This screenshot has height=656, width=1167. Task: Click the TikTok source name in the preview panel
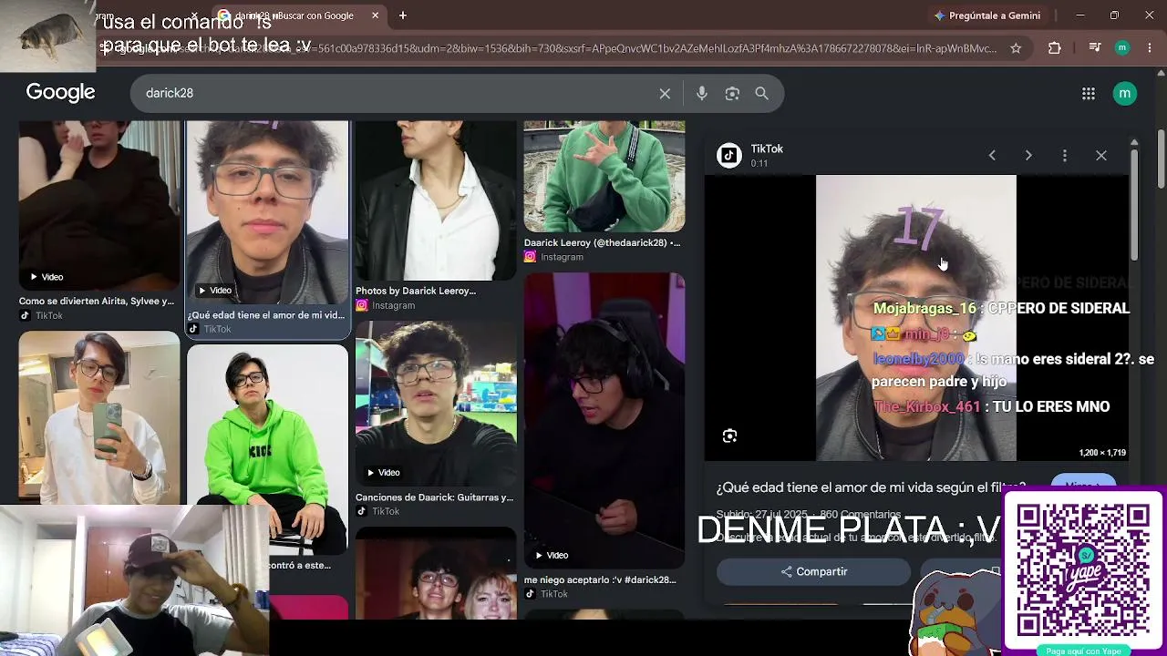coord(767,149)
